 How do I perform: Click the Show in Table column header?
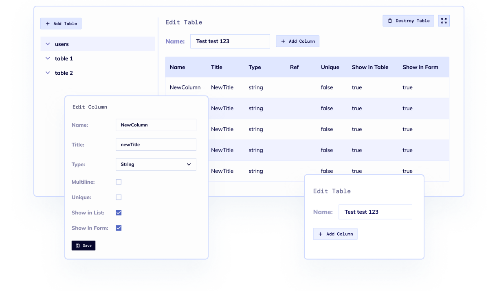tap(370, 67)
